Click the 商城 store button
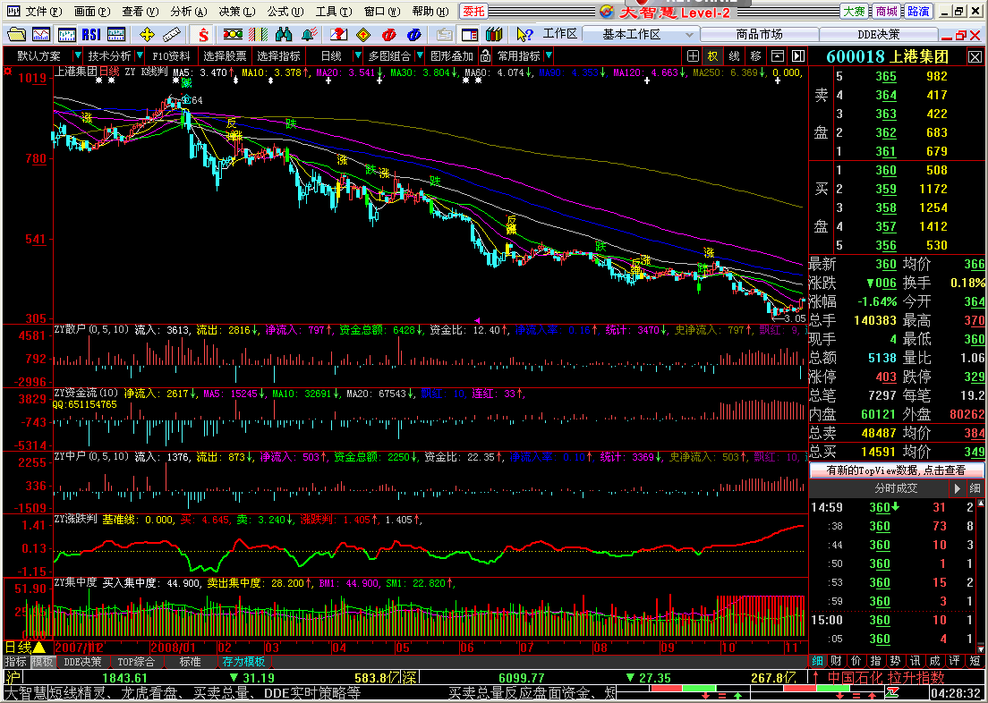 pos(887,12)
